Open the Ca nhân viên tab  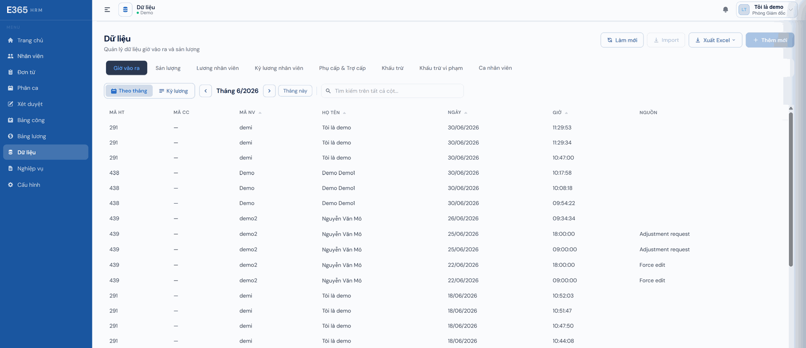495,68
